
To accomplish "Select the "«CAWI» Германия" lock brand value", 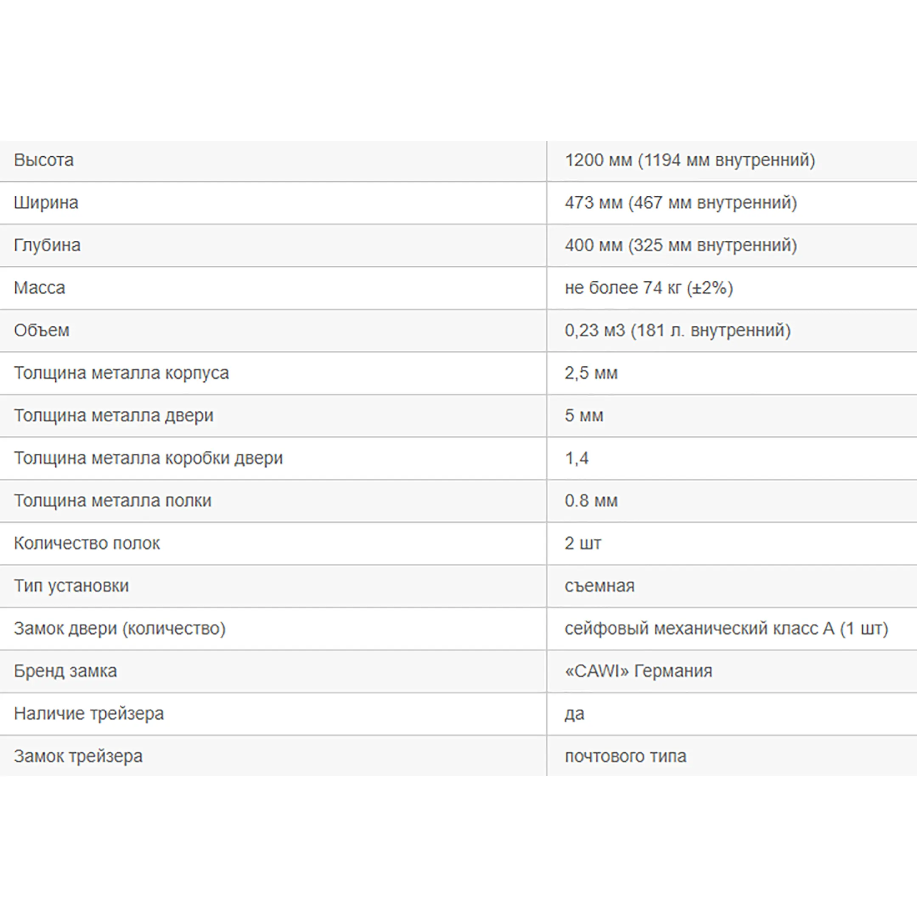I will click(639, 671).
